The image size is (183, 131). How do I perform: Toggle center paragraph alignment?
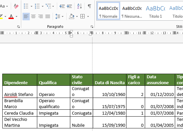click(33, 16)
